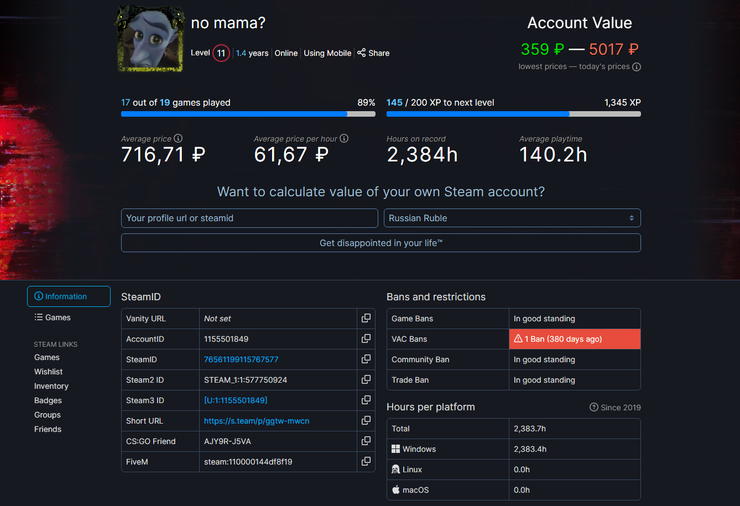Click CS:GO Friend code AJY9R-J5VA

(x=227, y=441)
